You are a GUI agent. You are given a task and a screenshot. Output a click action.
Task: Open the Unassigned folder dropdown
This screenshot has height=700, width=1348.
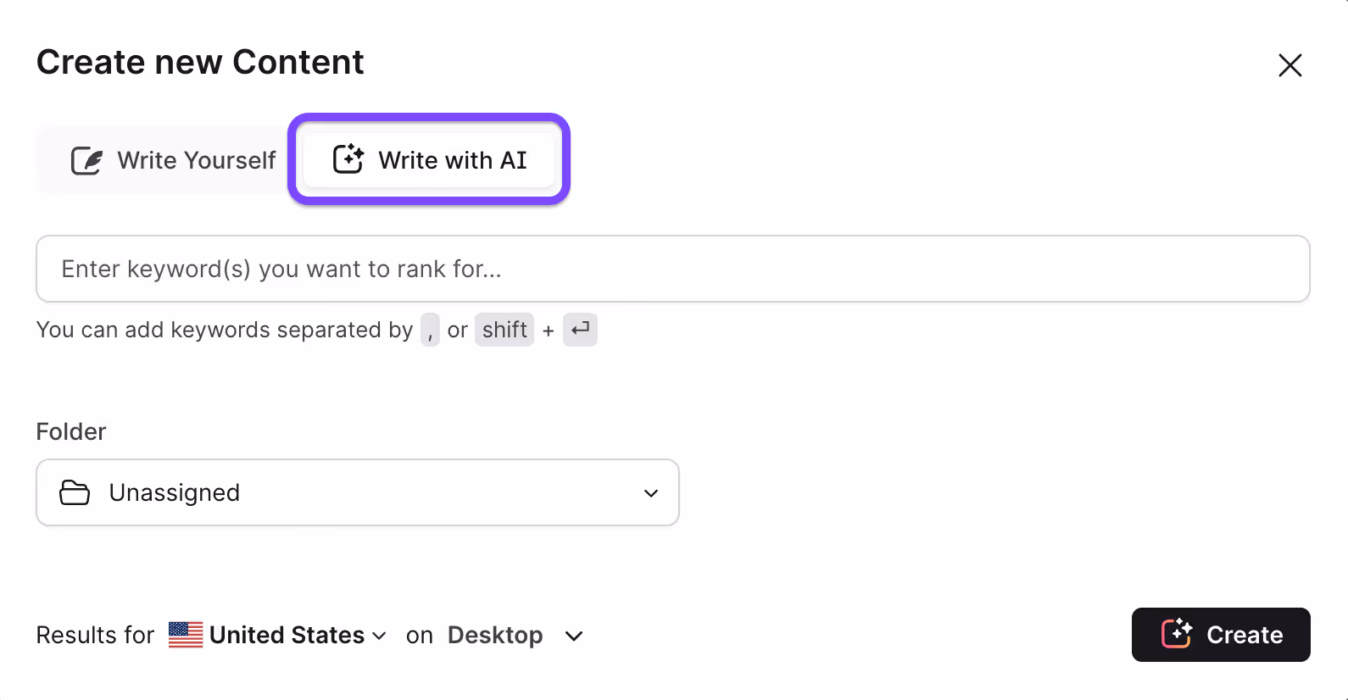pyautogui.click(x=358, y=492)
